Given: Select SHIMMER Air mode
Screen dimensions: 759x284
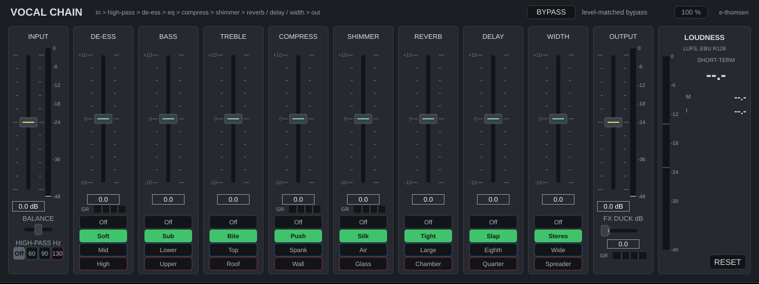Looking at the screenshot, I should [x=363, y=250].
